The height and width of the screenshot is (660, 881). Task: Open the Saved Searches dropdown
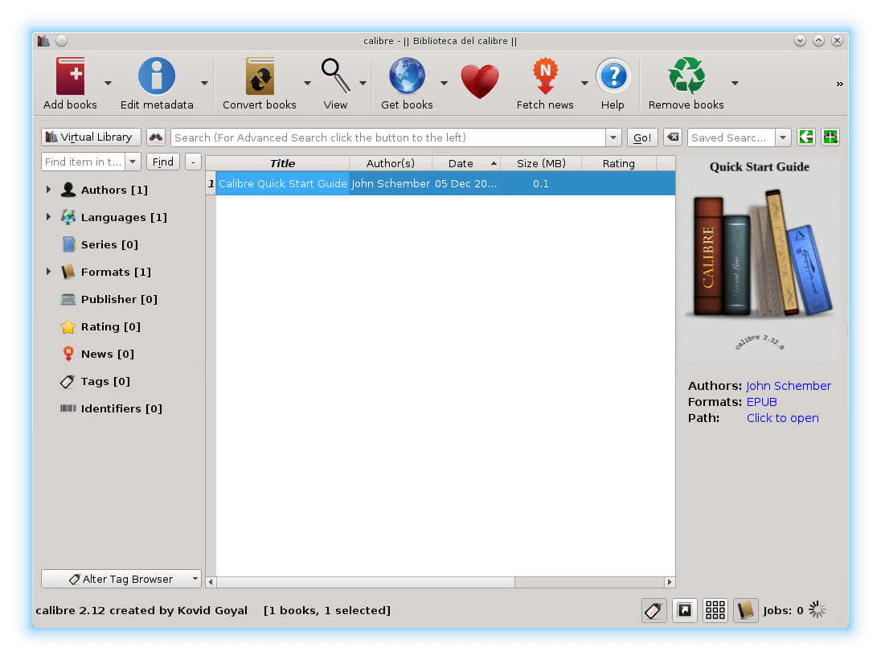(784, 137)
